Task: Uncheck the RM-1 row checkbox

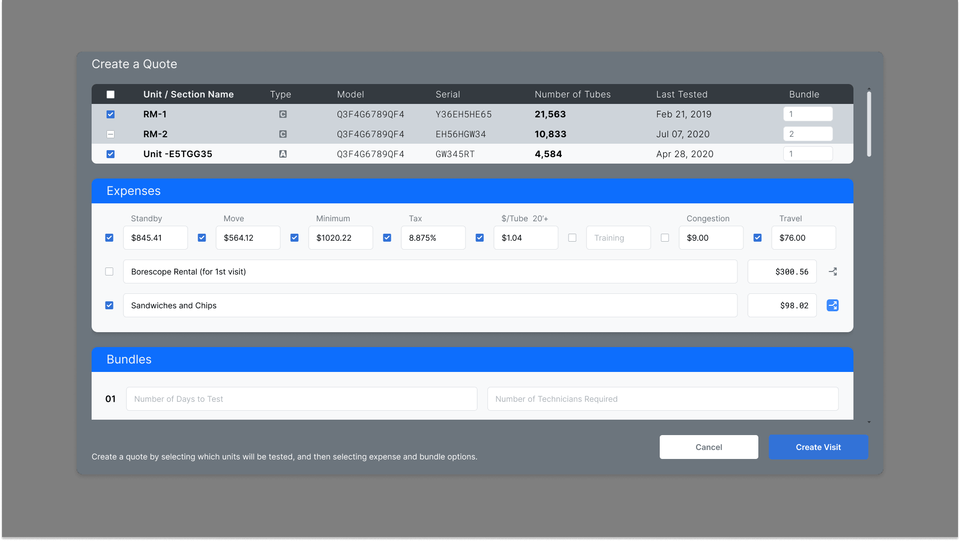Action: click(x=111, y=114)
